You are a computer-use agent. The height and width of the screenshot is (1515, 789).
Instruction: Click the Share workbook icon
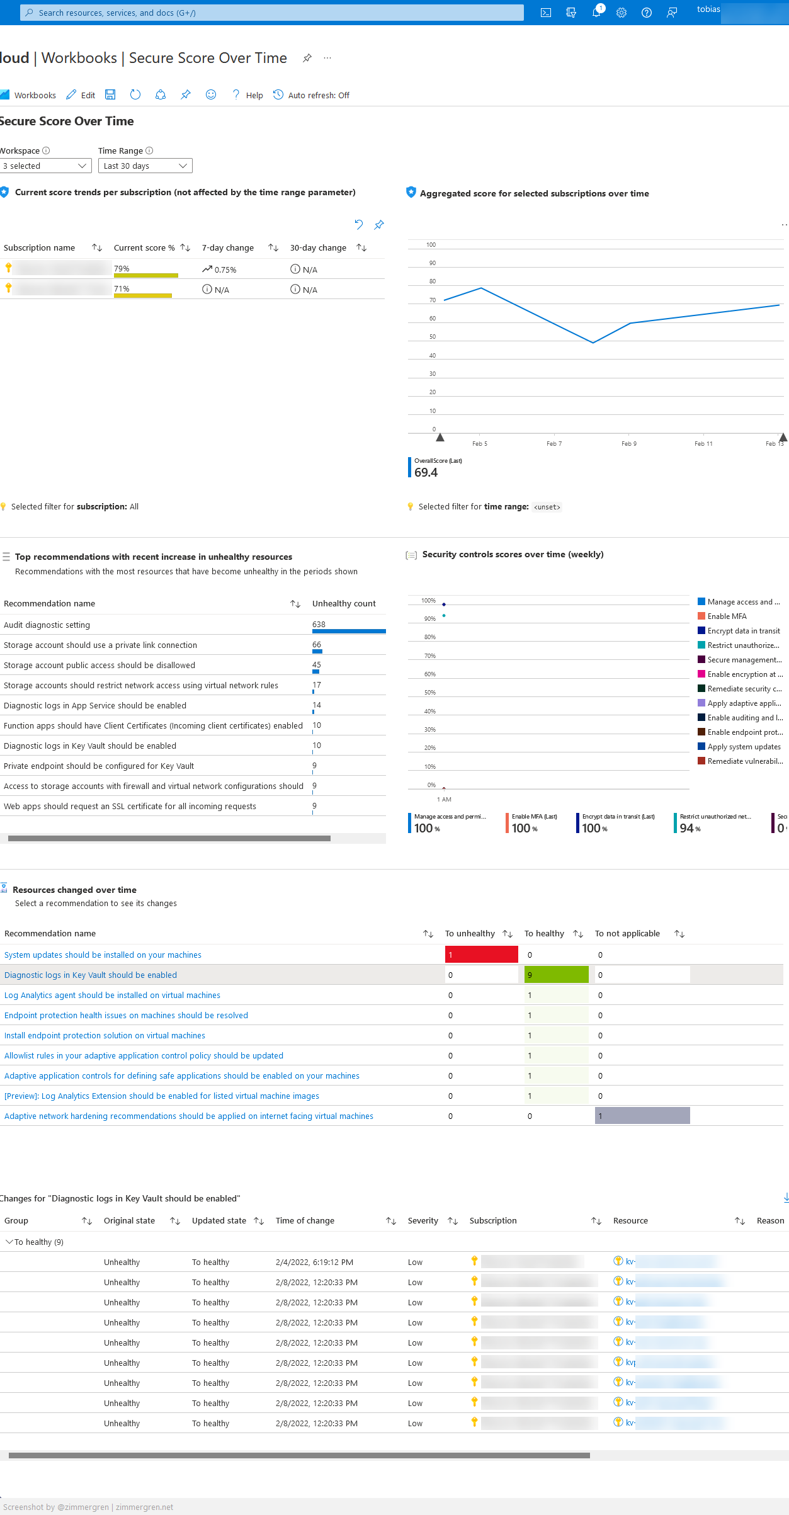161,94
